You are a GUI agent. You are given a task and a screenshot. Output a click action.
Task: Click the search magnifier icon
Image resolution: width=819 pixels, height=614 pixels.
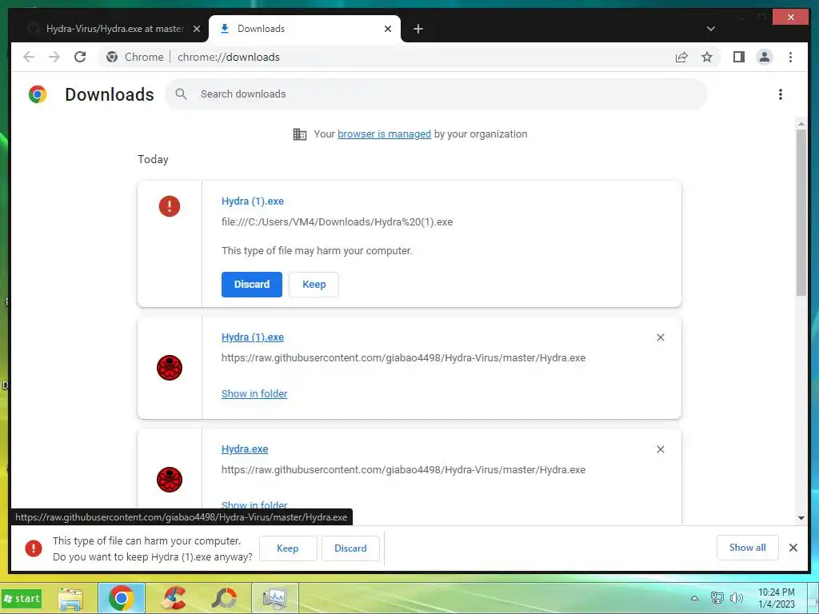(x=182, y=94)
